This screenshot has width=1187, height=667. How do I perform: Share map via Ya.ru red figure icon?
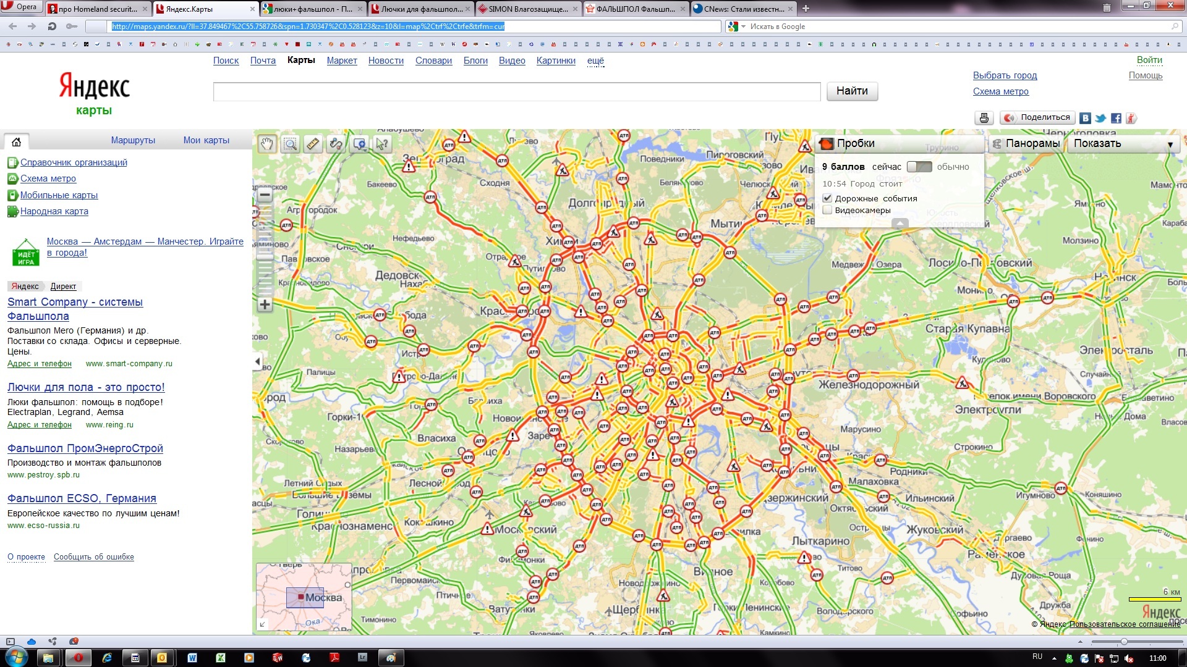point(1131,118)
